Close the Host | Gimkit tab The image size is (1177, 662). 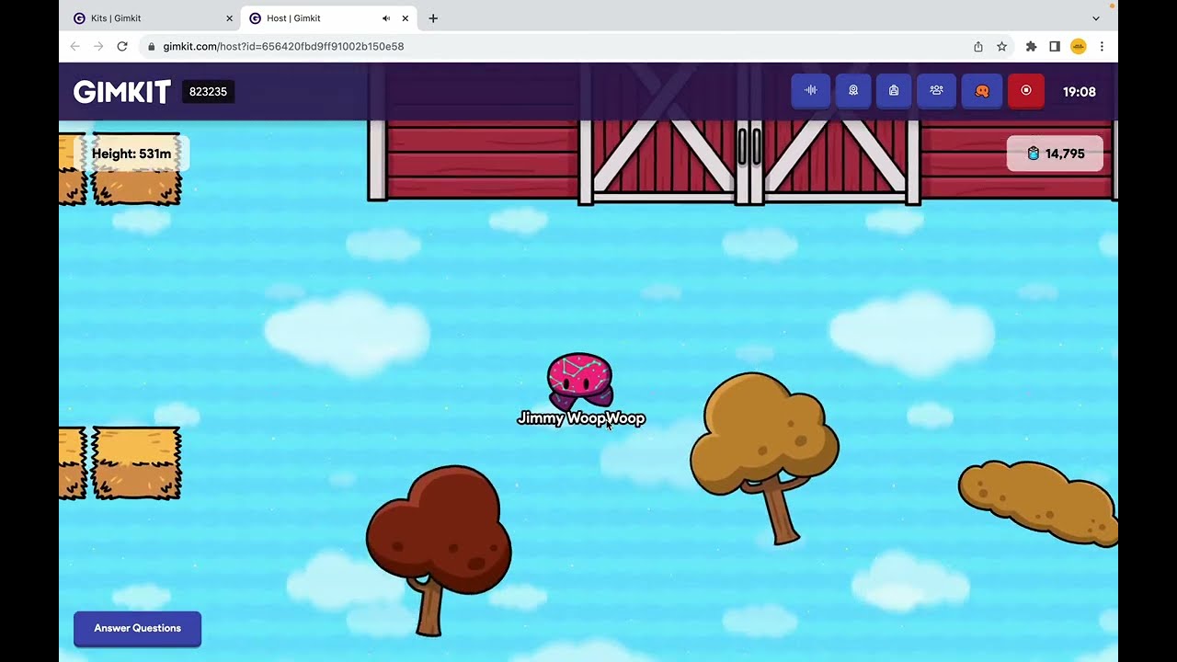[405, 18]
